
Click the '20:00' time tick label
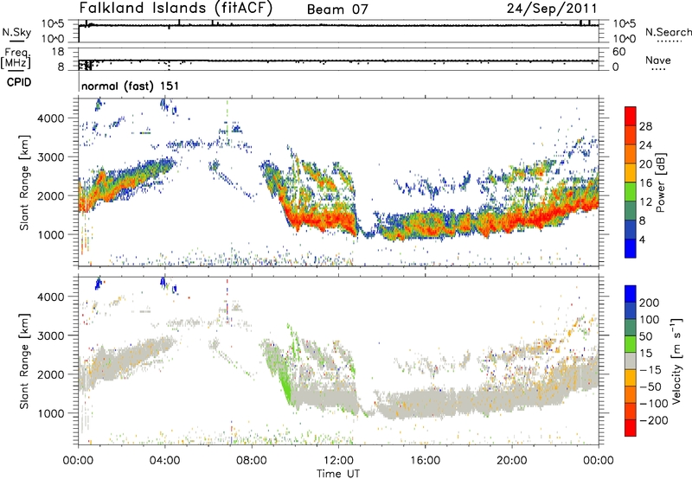point(511,461)
